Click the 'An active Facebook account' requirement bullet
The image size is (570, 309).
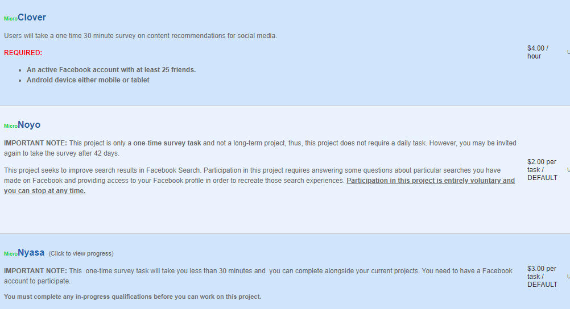click(111, 70)
